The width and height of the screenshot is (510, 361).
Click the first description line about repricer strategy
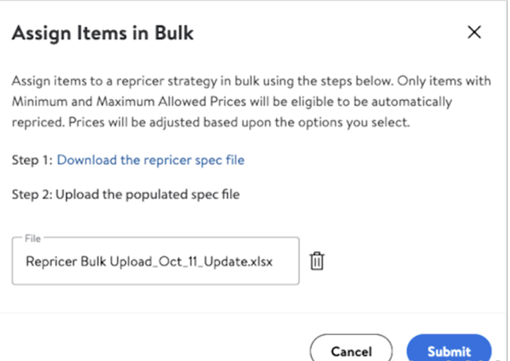(x=251, y=81)
